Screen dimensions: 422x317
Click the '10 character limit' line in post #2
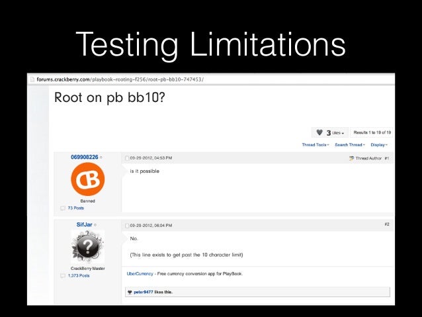click(x=187, y=255)
